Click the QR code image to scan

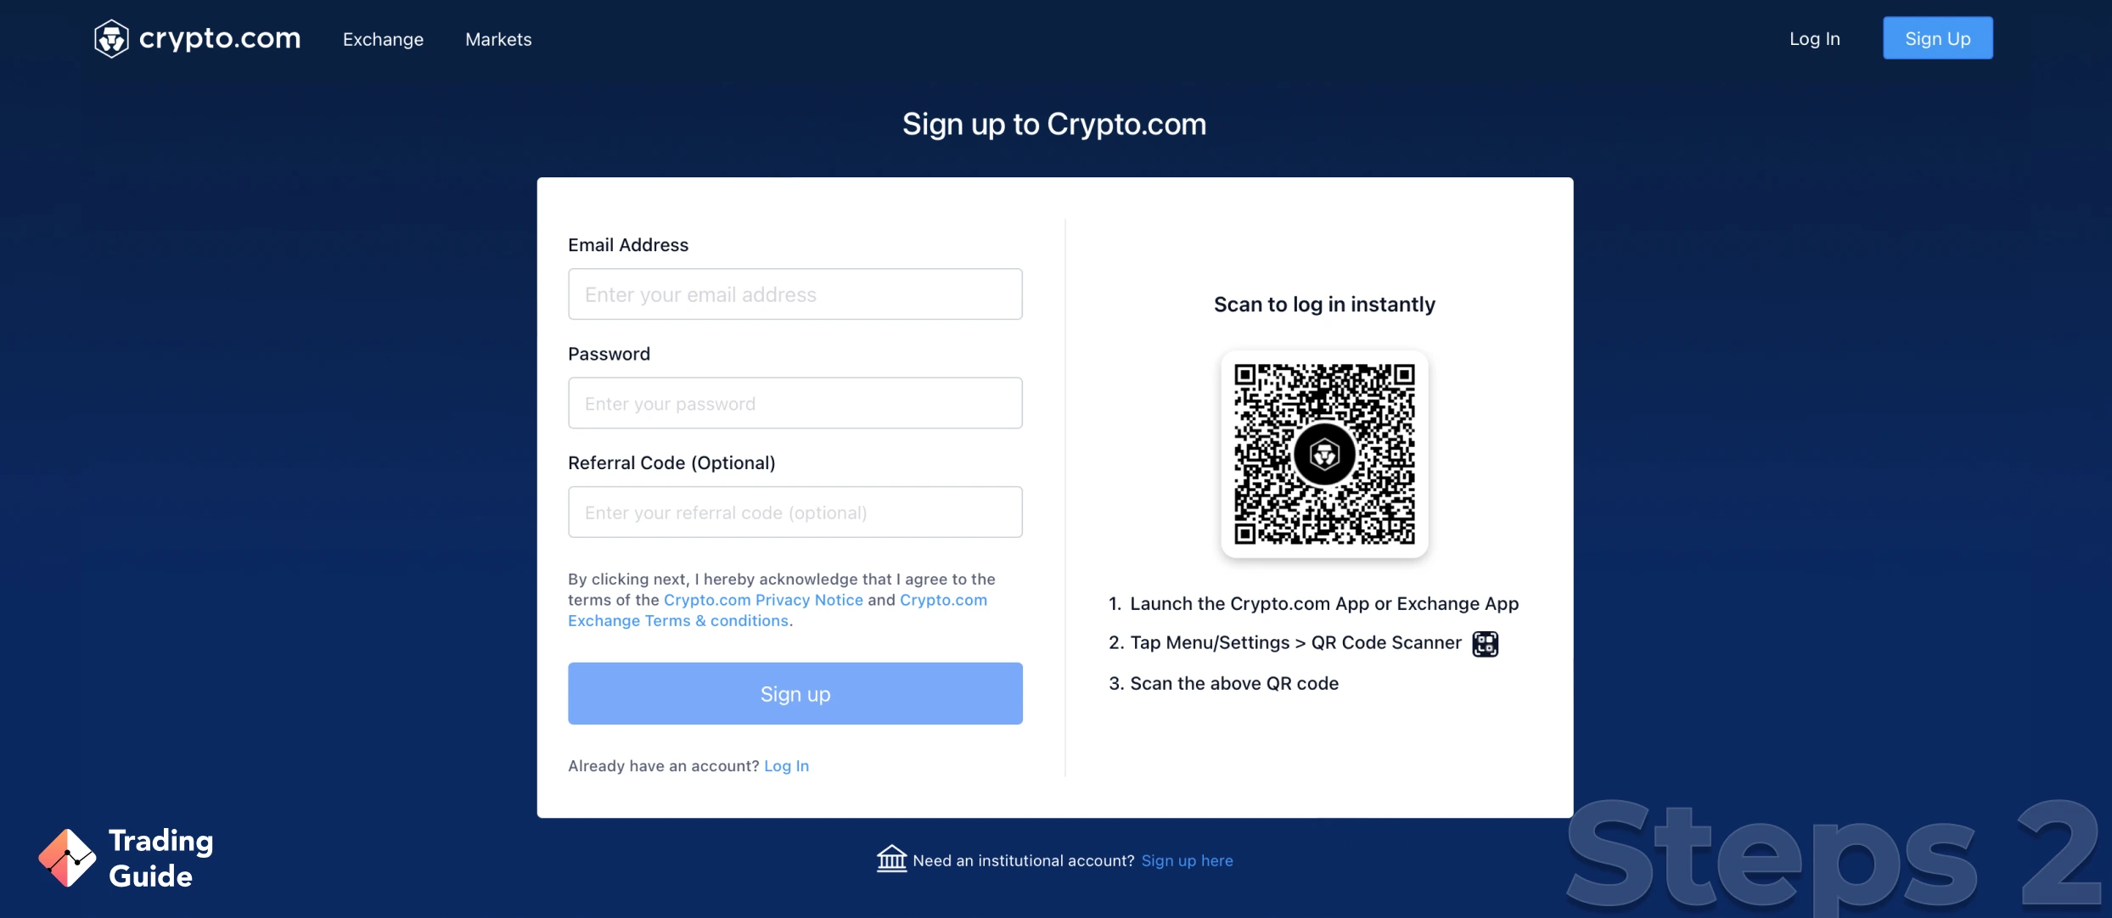coord(1324,454)
